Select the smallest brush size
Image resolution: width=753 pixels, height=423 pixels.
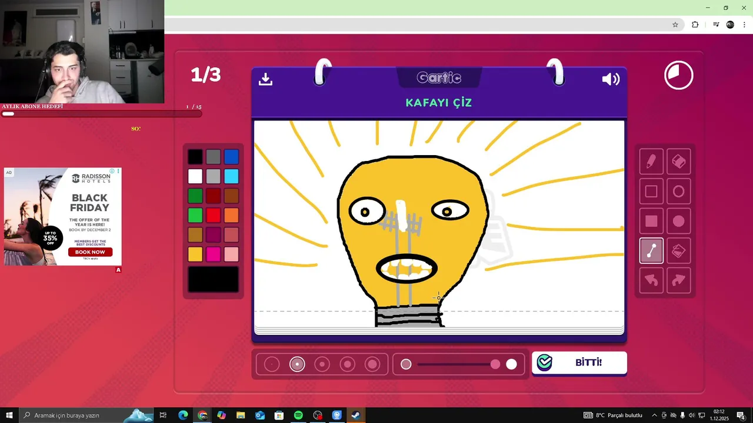pyautogui.click(x=272, y=364)
